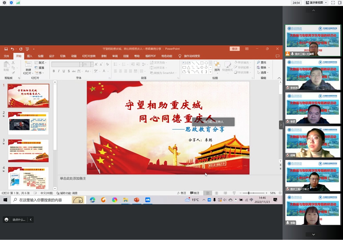
Task: Open the Text Direction (文字方向) dropdown
Action: [x=159, y=63]
